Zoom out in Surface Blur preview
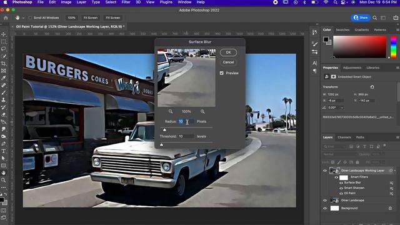The height and width of the screenshot is (225, 400). tap(171, 111)
